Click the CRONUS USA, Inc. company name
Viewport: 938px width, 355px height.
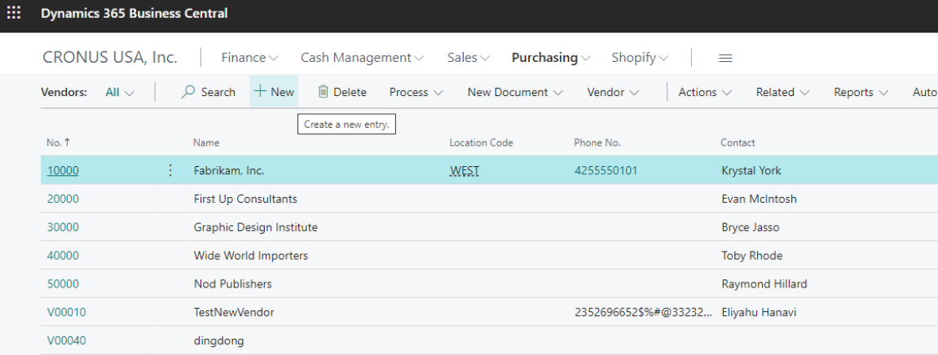110,57
